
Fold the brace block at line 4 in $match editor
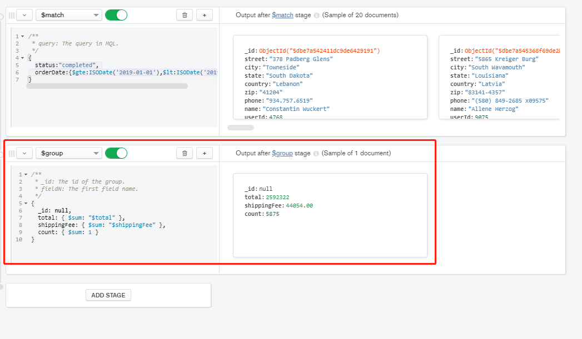23,58
